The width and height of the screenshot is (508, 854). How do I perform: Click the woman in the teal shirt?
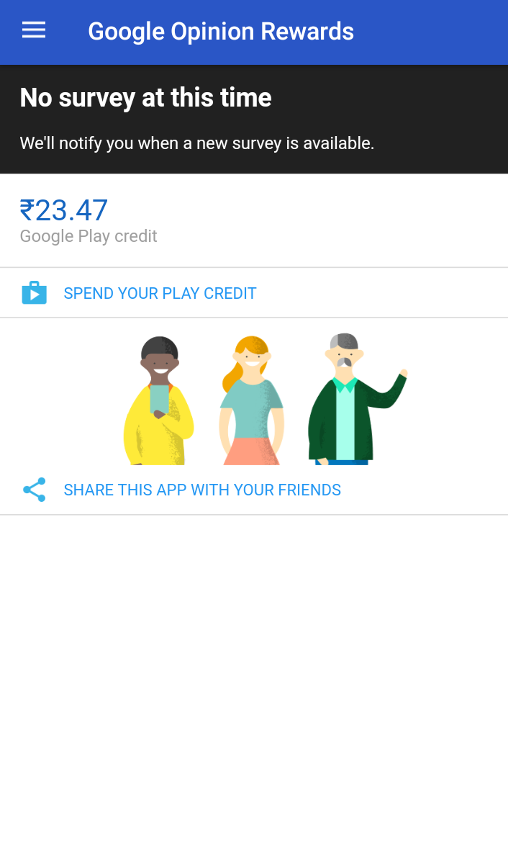[252, 400]
